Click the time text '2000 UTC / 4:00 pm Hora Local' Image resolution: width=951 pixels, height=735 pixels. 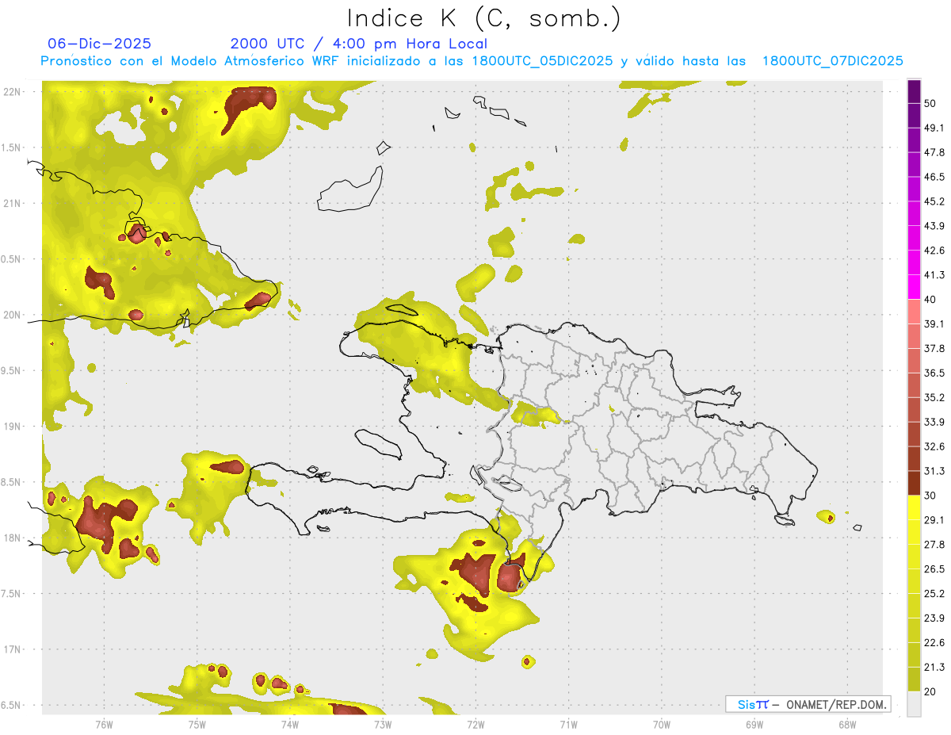point(359,44)
